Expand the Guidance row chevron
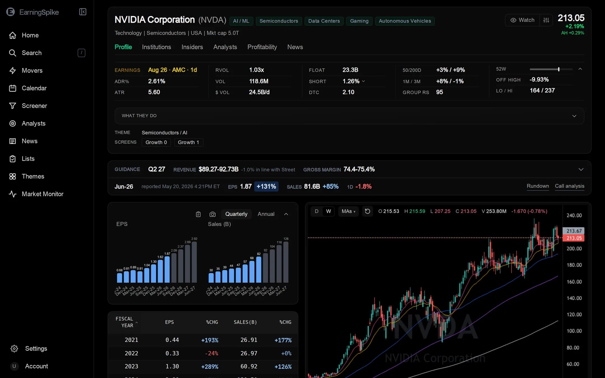 [581, 169]
